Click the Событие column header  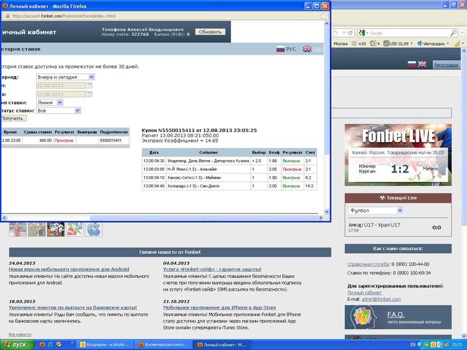pyautogui.click(x=208, y=153)
